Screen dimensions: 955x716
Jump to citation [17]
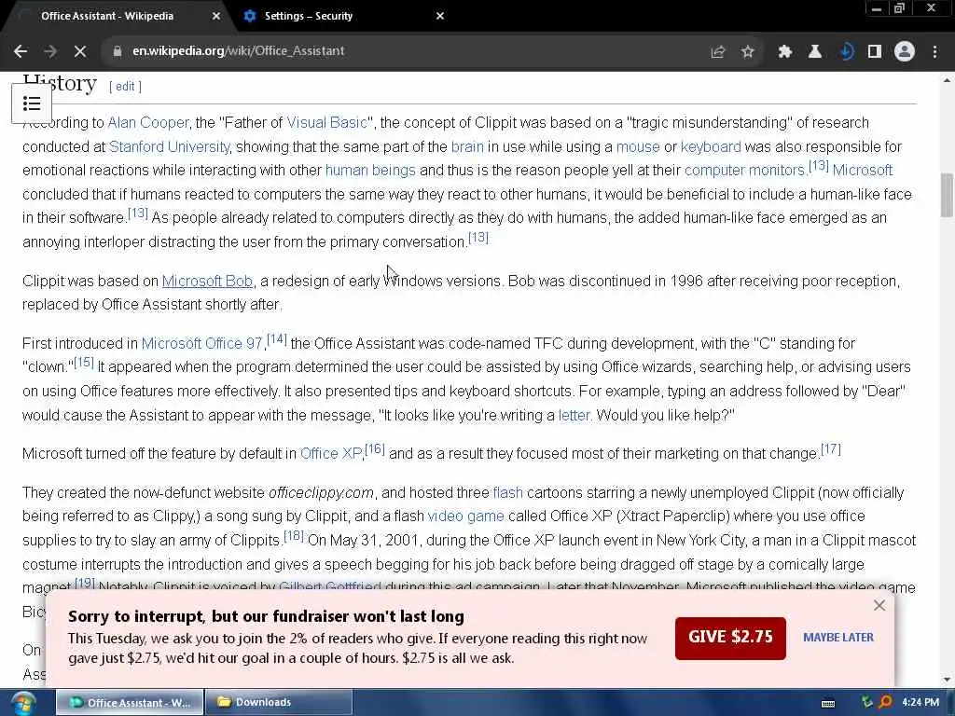831,449
